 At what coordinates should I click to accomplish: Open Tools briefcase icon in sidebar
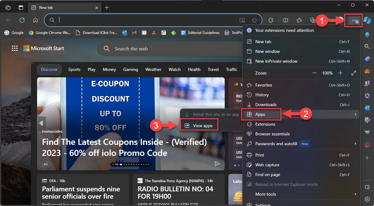(x=367, y=71)
